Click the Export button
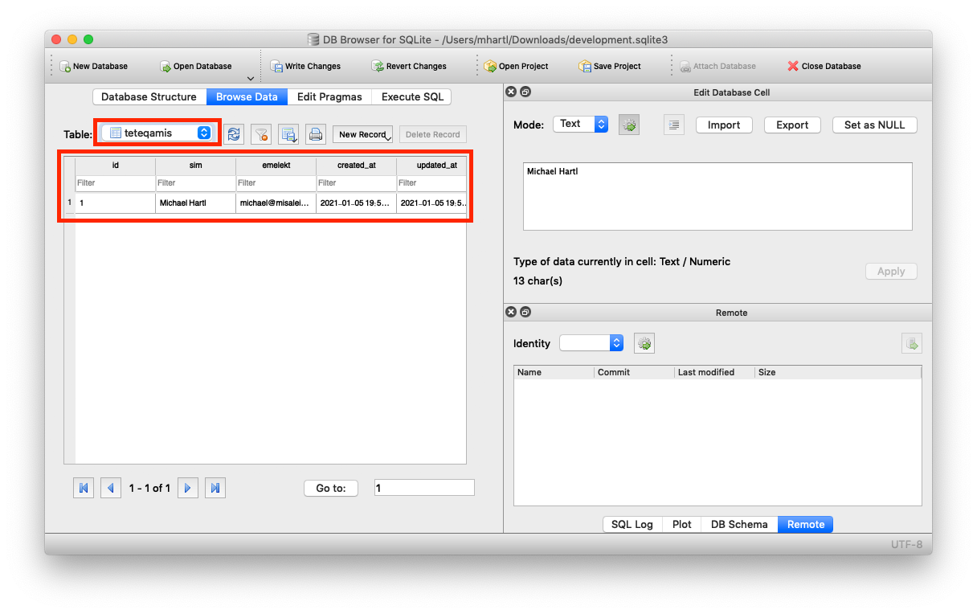 coord(792,125)
